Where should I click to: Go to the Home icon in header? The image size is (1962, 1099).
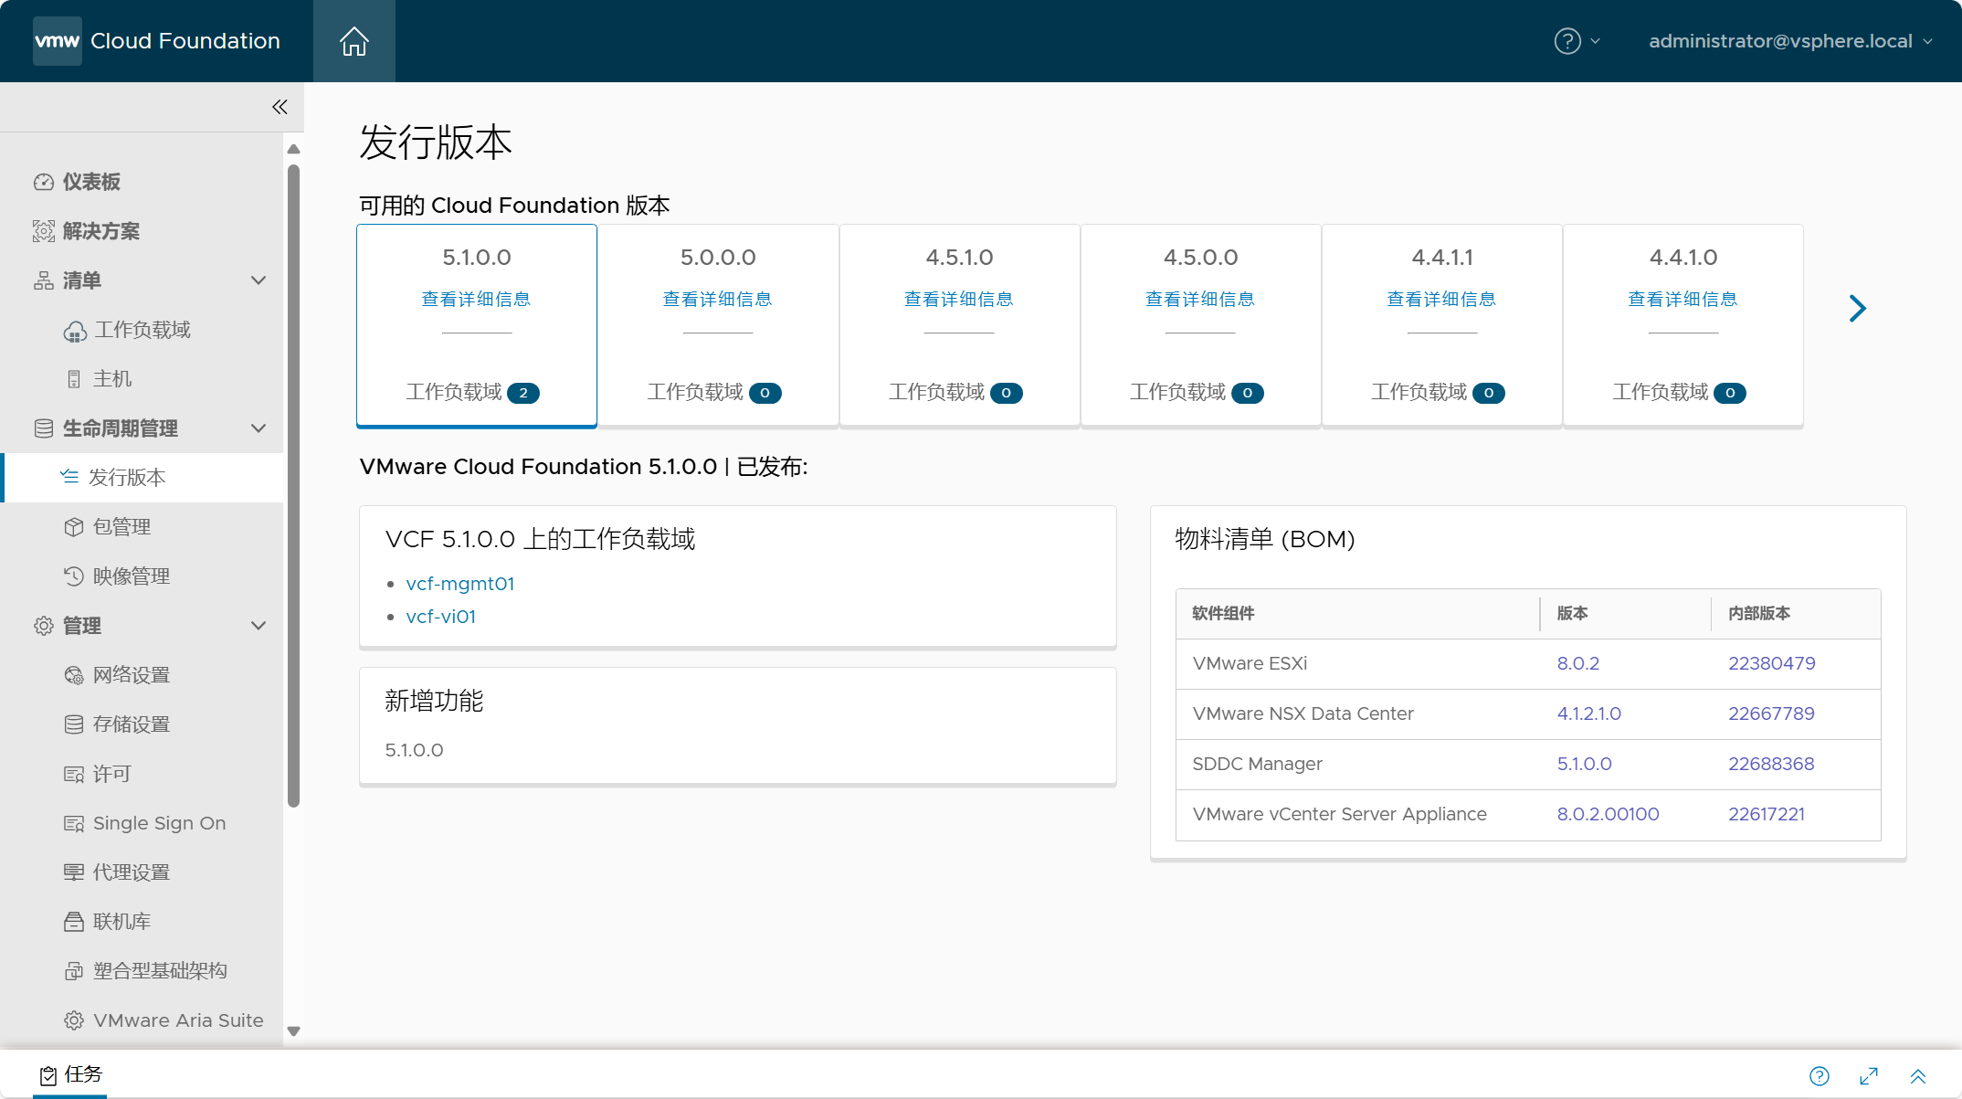(353, 41)
